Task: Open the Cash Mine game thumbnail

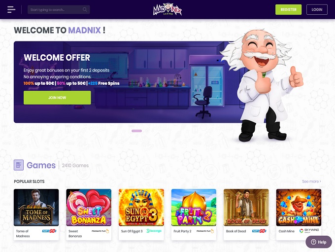Action: pyautogui.click(x=299, y=207)
